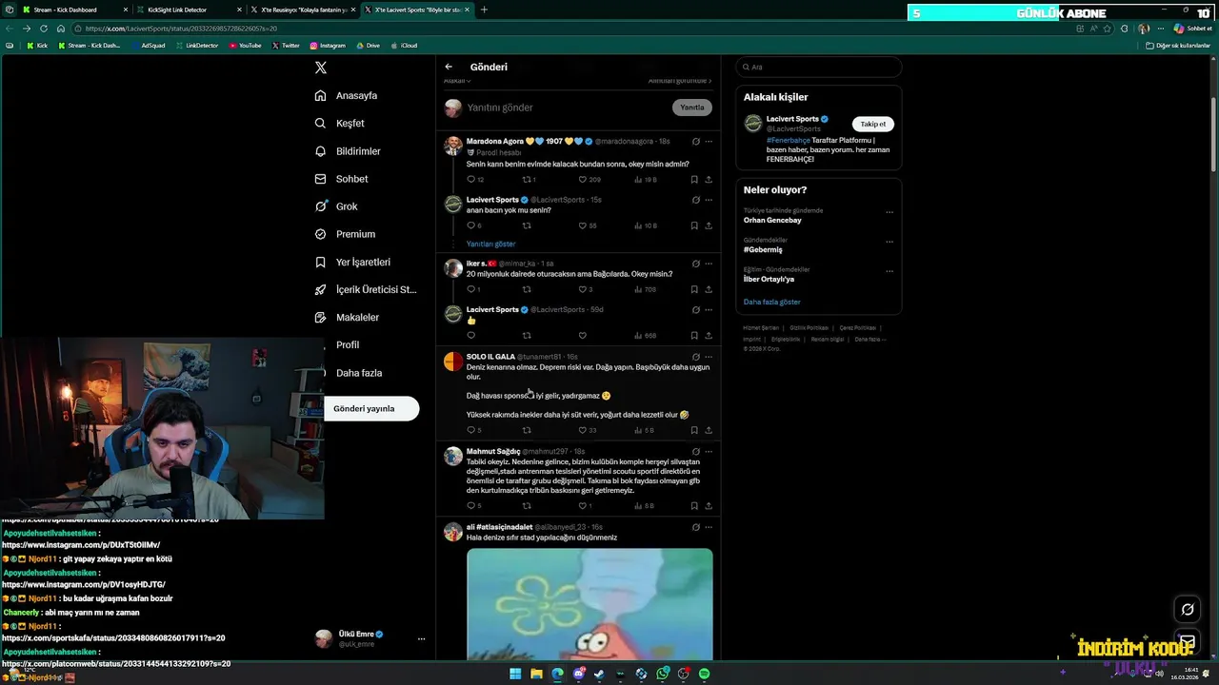Viewport: 1219px width, 685px height.
Task: Open Keşfet explore page
Action: (340, 124)
